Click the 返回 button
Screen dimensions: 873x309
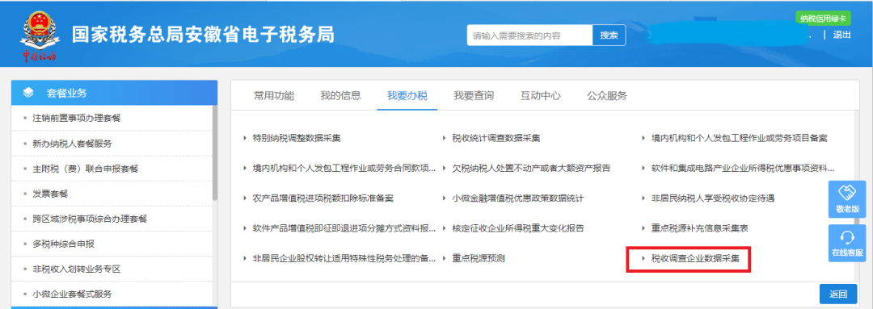(x=838, y=294)
